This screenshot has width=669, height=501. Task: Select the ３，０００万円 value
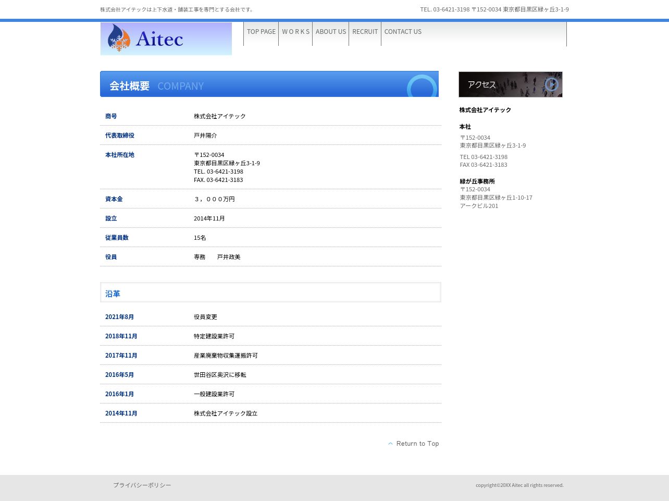click(x=214, y=199)
